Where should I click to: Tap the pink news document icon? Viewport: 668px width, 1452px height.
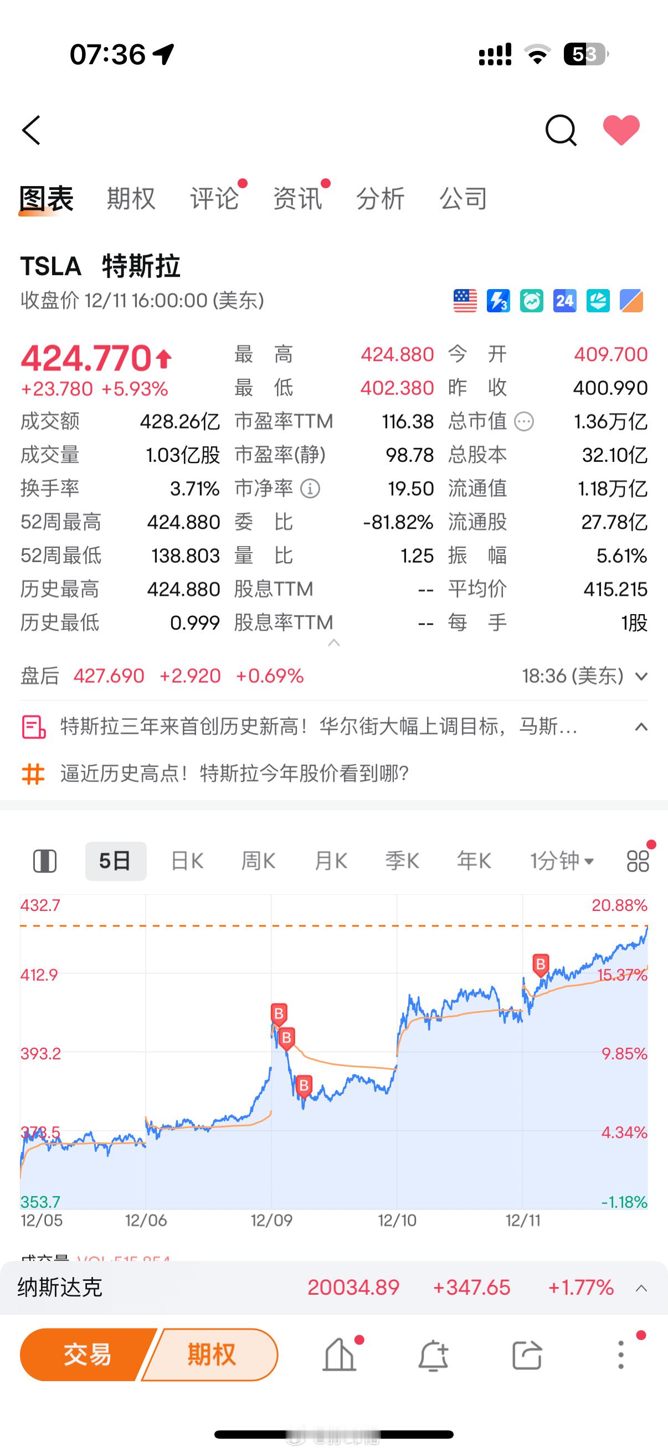[33, 727]
